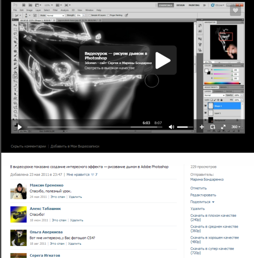Screen dimensions: 254x258
Task: Expand the 'Поделиться' share dropdown
Action: pos(202,202)
